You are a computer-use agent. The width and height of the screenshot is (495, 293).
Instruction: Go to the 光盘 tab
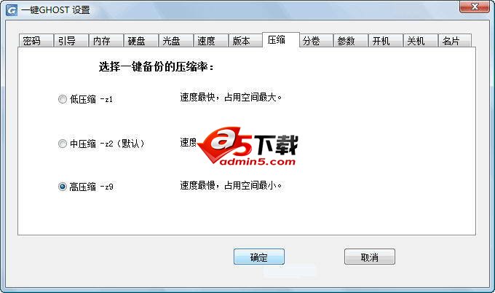tap(176, 41)
